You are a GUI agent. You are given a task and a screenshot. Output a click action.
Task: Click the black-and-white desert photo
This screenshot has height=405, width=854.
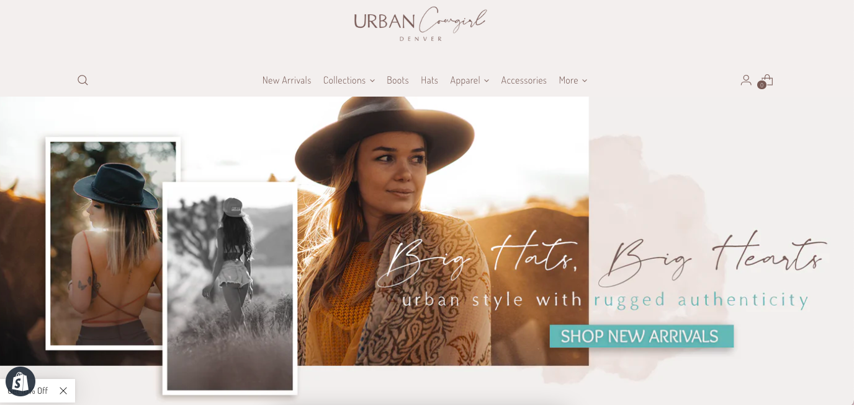pyautogui.click(x=230, y=288)
